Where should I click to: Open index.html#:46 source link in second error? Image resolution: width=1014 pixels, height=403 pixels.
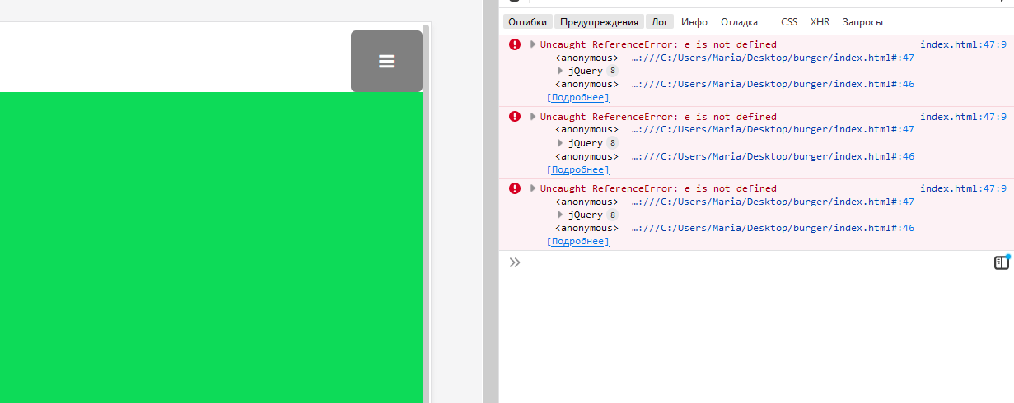(x=773, y=156)
